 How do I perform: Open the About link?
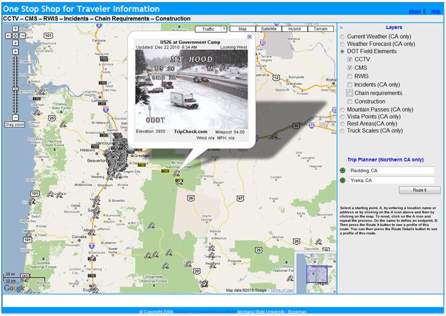tap(415, 12)
